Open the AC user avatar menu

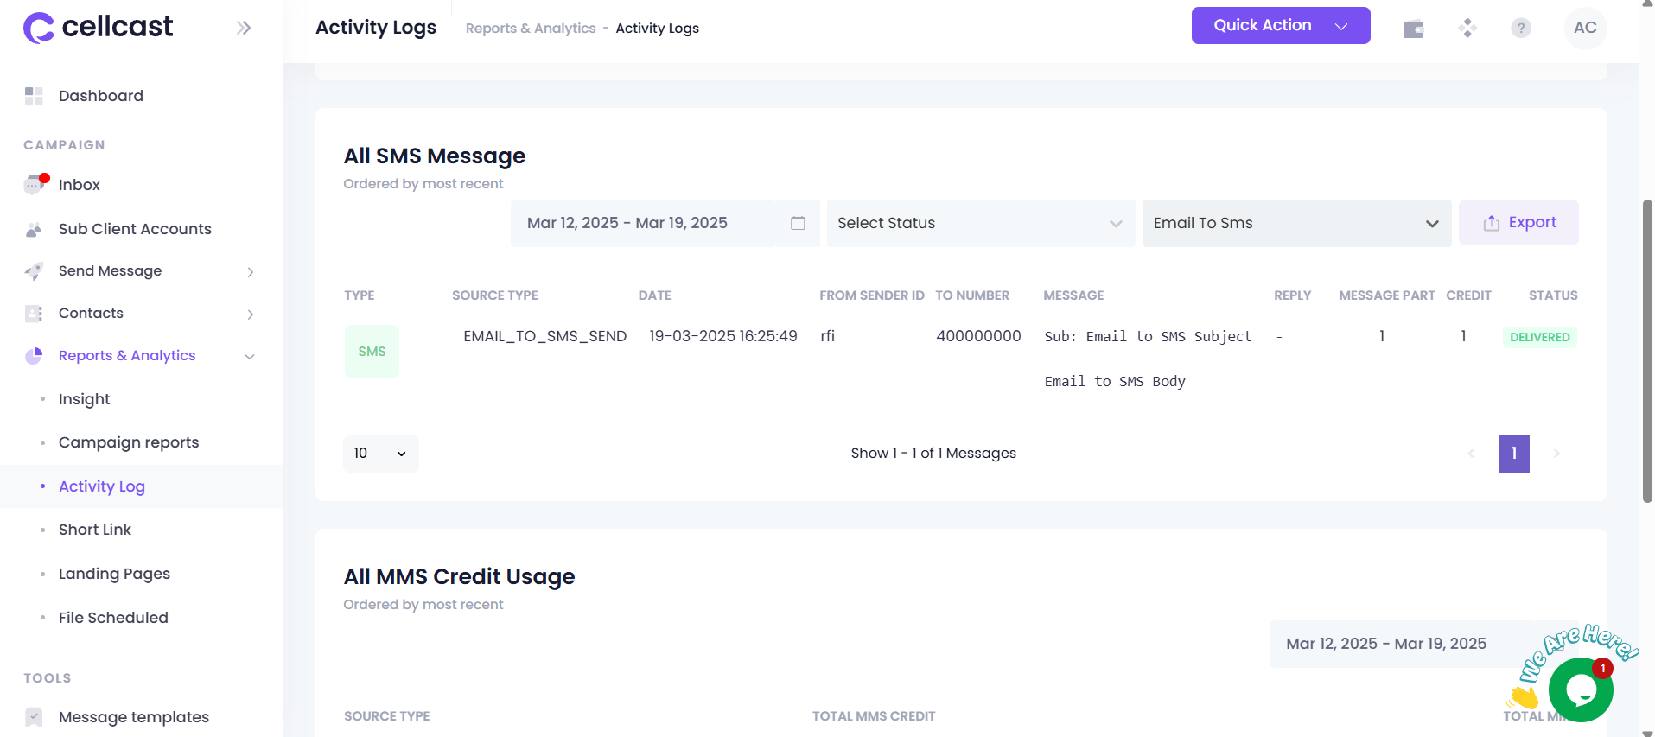(1585, 28)
